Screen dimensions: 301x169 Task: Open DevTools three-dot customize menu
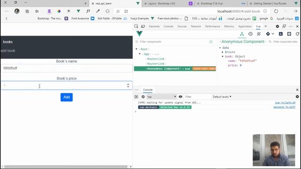coord(291,26)
